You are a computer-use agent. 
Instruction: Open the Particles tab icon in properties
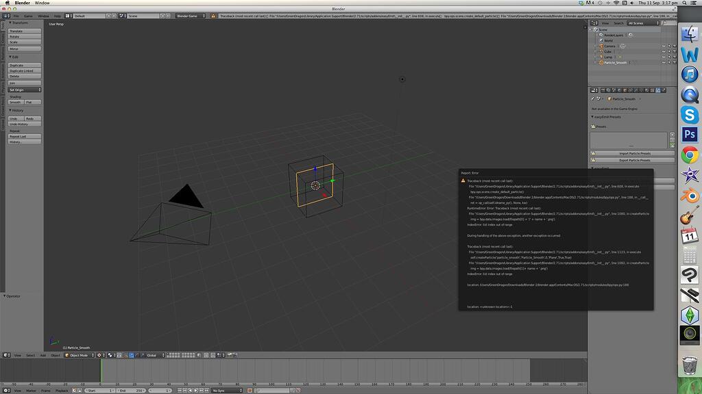tap(657, 90)
